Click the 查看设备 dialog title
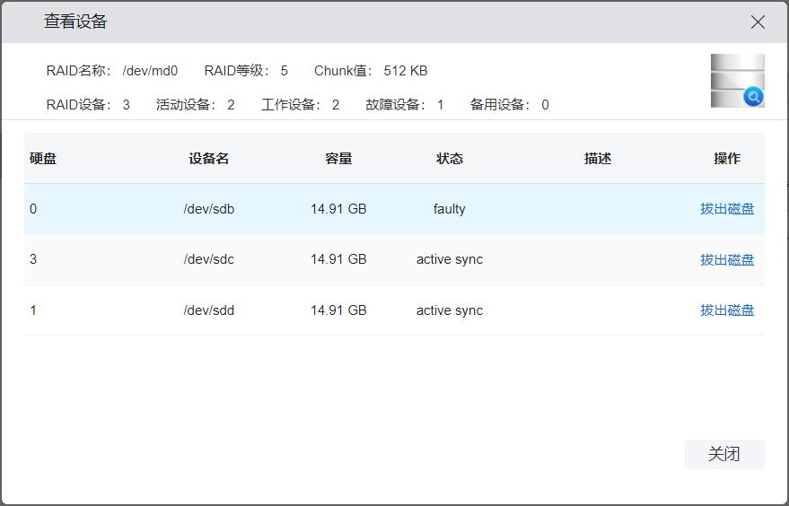 click(75, 22)
